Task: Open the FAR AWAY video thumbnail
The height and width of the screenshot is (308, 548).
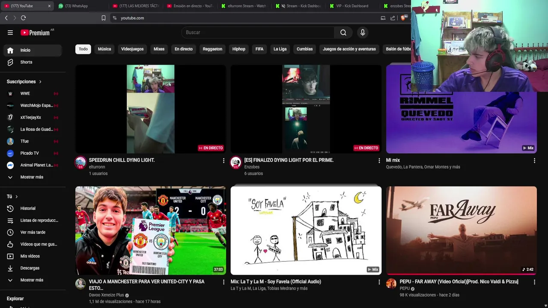Action: [x=462, y=231]
